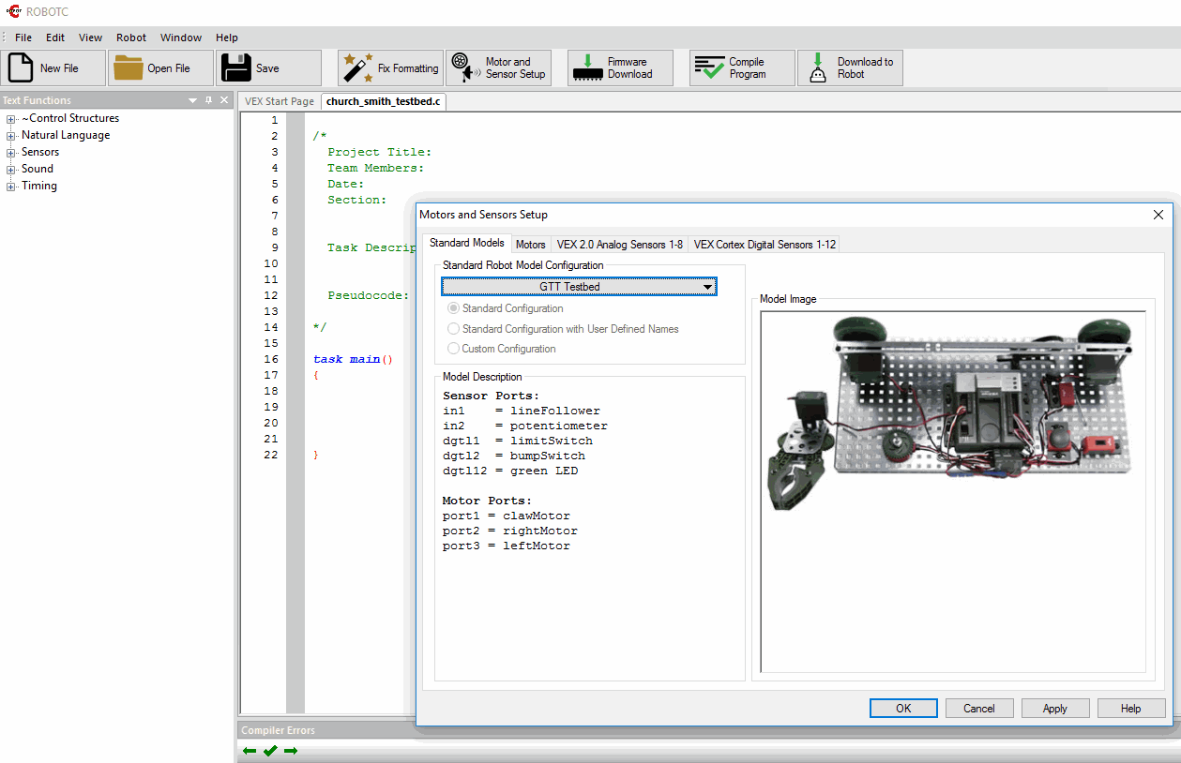Start the Firmware Download
The width and height of the screenshot is (1181, 763).
tap(620, 68)
